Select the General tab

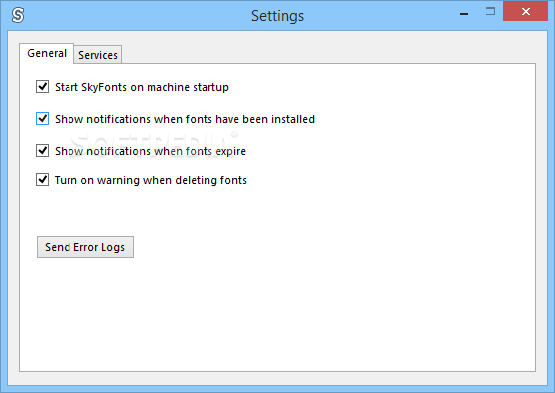(47, 53)
